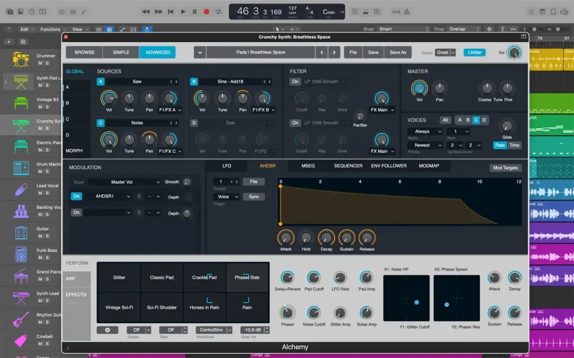This screenshot has height=358, width=574.
Task: Start playback with the Play button
Action: coord(183,12)
